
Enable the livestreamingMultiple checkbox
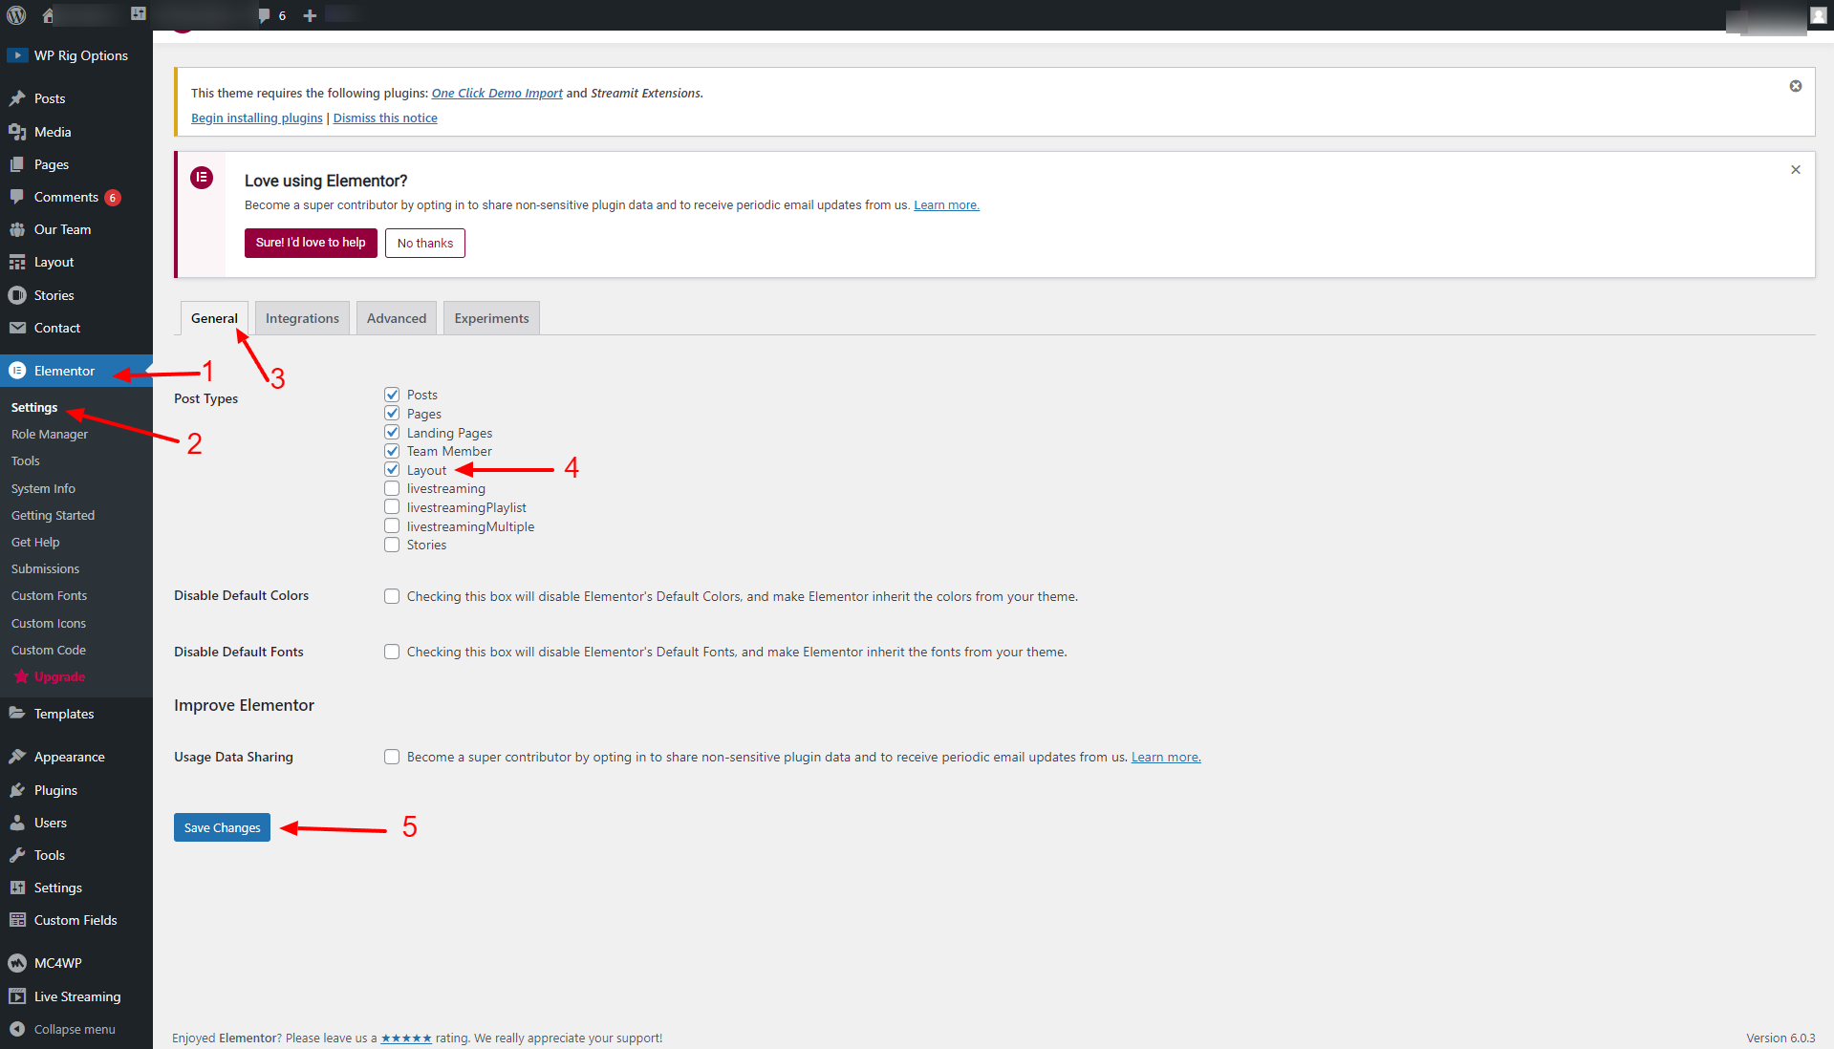pos(392,526)
